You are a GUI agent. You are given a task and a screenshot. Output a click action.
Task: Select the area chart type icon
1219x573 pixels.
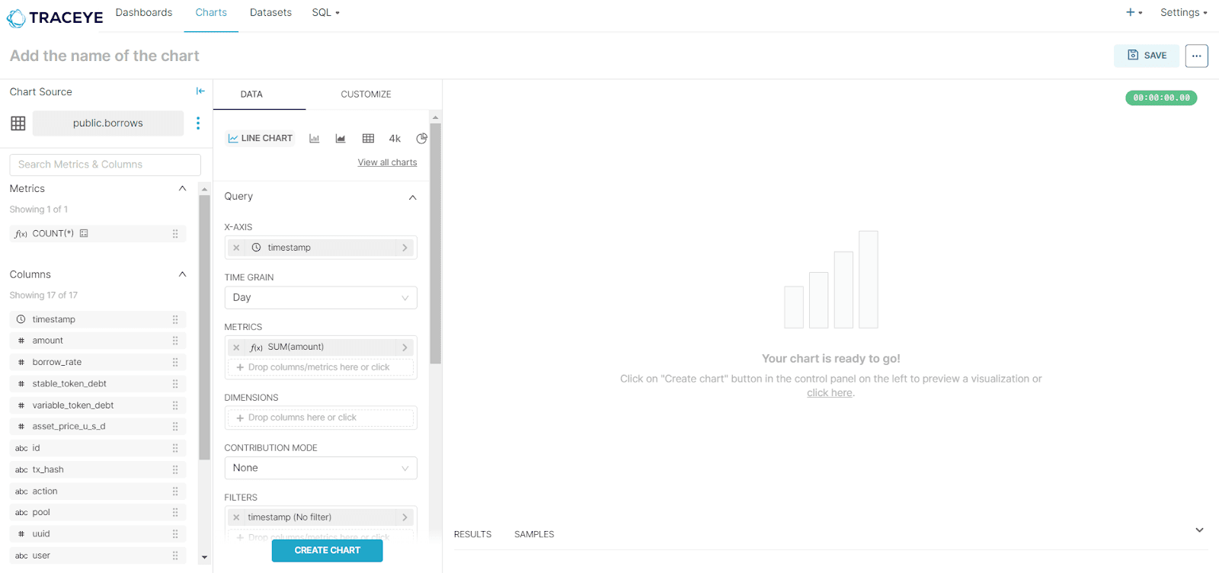pyautogui.click(x=341, y=139)
